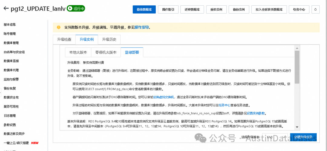Click 加入全球多活数据库
This screenshot has height=151, width=327.
pos(269,10)
